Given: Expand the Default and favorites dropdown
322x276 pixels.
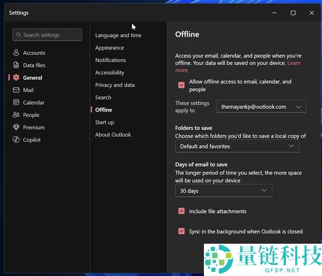Looking at the screenshot, I should tap(237, 146).
